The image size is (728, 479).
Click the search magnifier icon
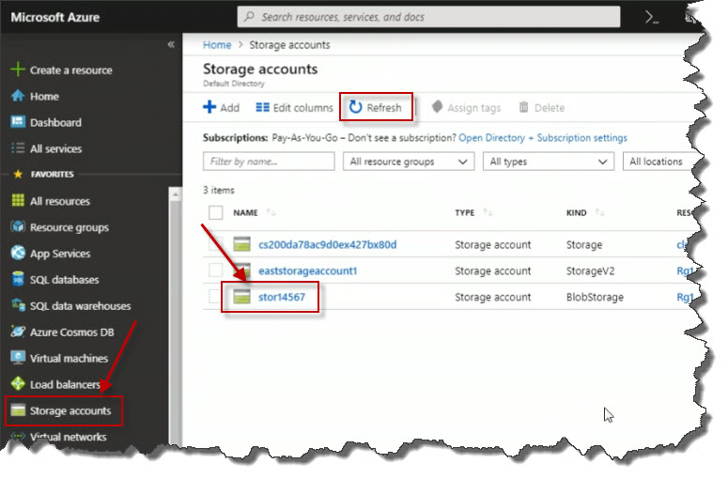pos(249,17)
